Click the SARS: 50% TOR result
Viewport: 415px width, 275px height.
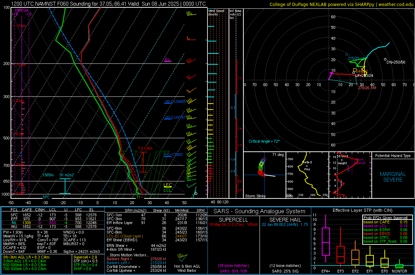pyautogui.click(x=234, y=271)
